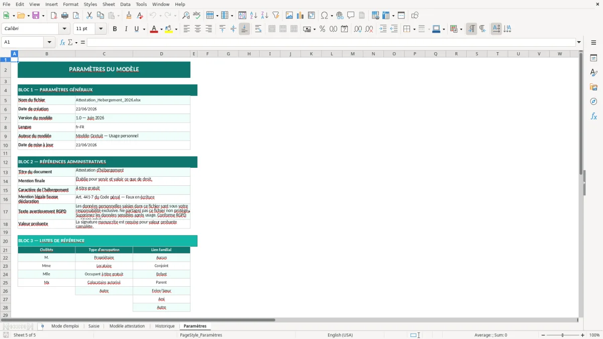Open Sidebar Gallery icon
This screenshot has width=603, height=339.
(x=593, y=87)
